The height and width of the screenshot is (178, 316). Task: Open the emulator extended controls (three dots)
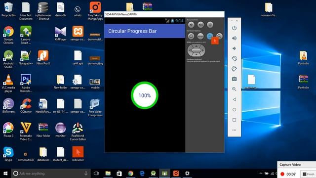click(234, 130)
